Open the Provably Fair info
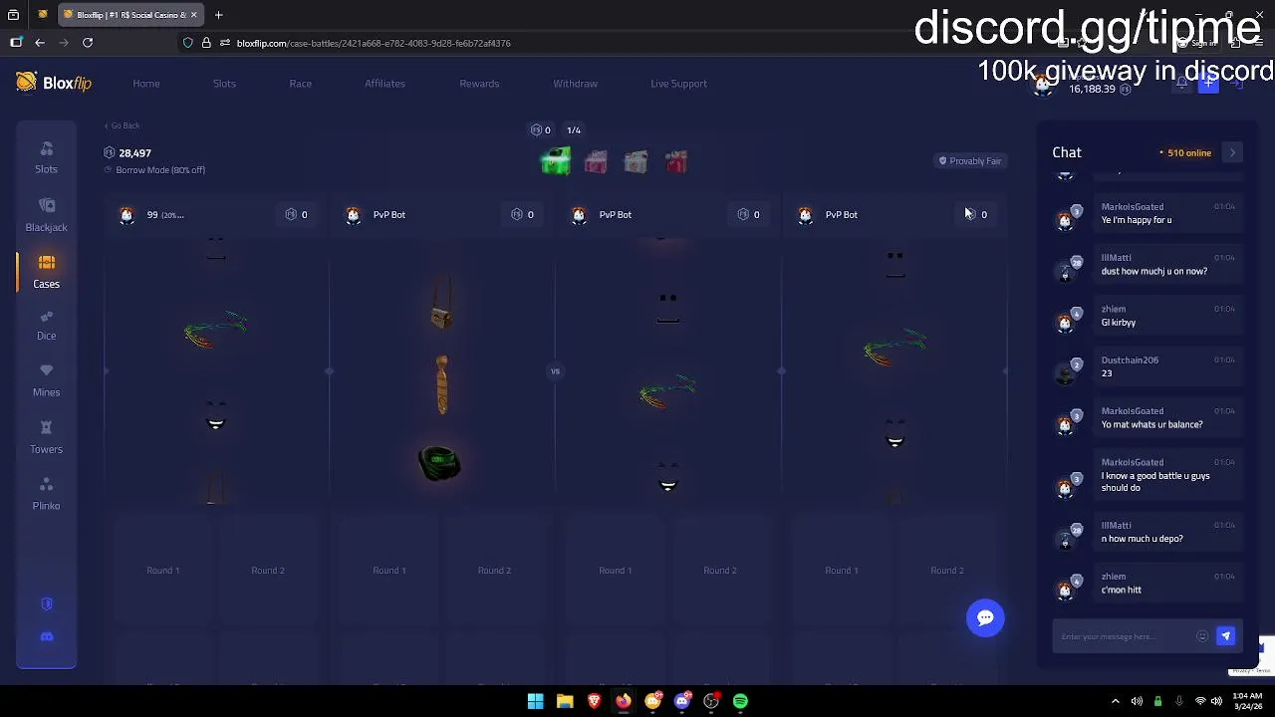 click(x=970, y=161)
